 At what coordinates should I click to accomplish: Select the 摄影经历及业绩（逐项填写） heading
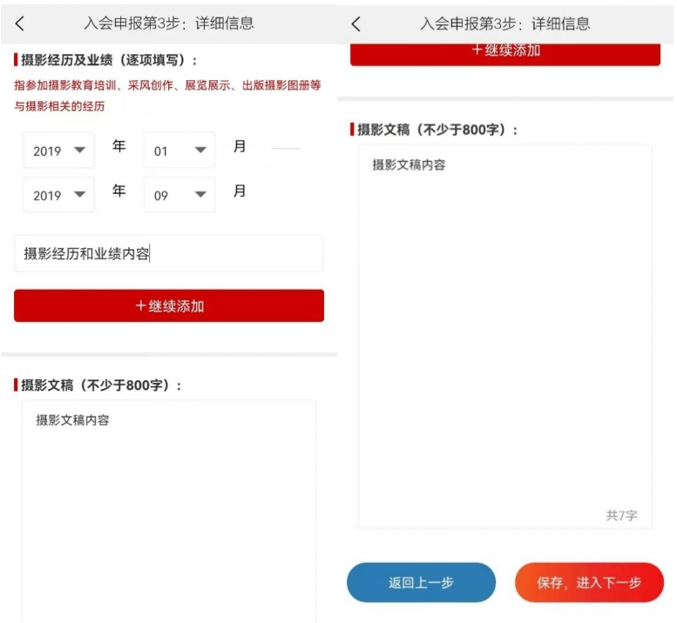click(x=109, y=60)
